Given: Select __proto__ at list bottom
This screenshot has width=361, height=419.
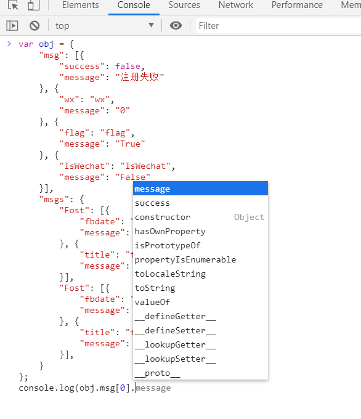Looking at the screenshot, I should click(x=200, y=373).
